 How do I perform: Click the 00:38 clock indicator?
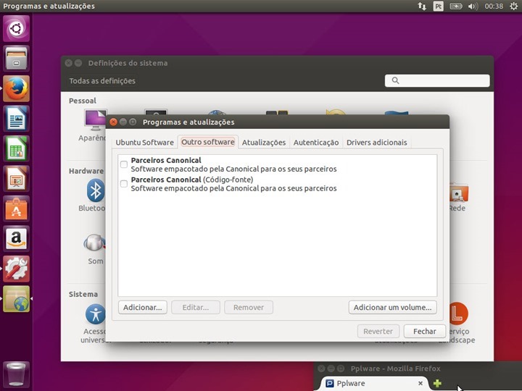tap(494, 6)
